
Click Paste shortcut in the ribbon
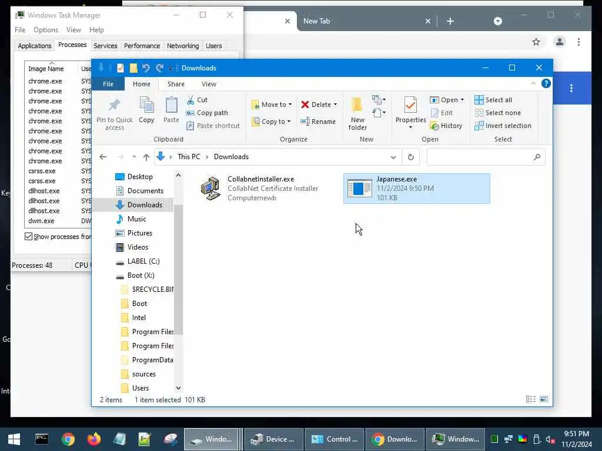[213, 126]
